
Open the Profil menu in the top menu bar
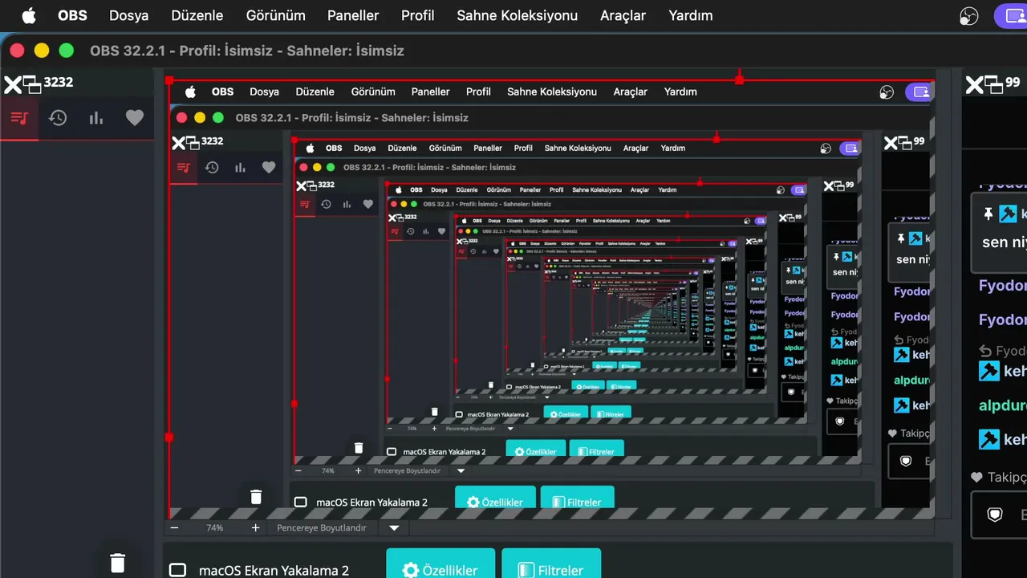pyautogui.click(x=418, y=15)
